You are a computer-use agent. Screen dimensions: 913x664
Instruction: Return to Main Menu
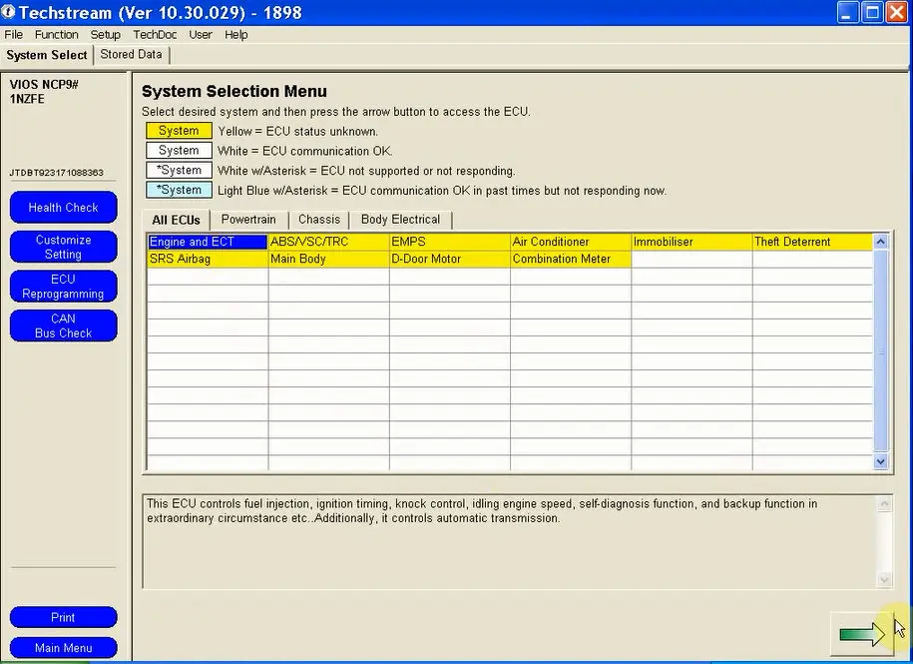[x=63, y=648]
